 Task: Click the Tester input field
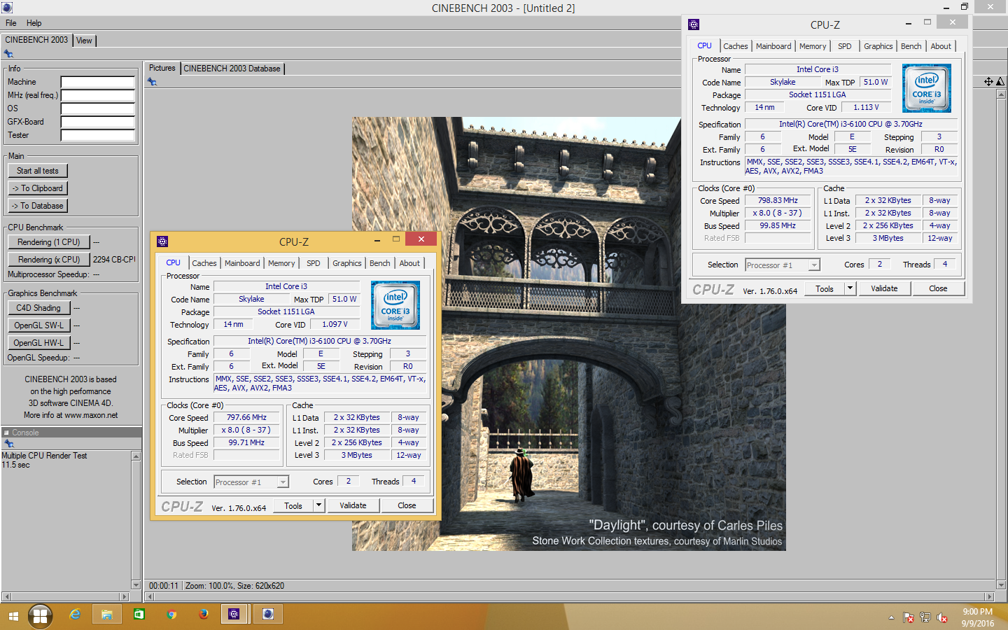tap(97, 135)
